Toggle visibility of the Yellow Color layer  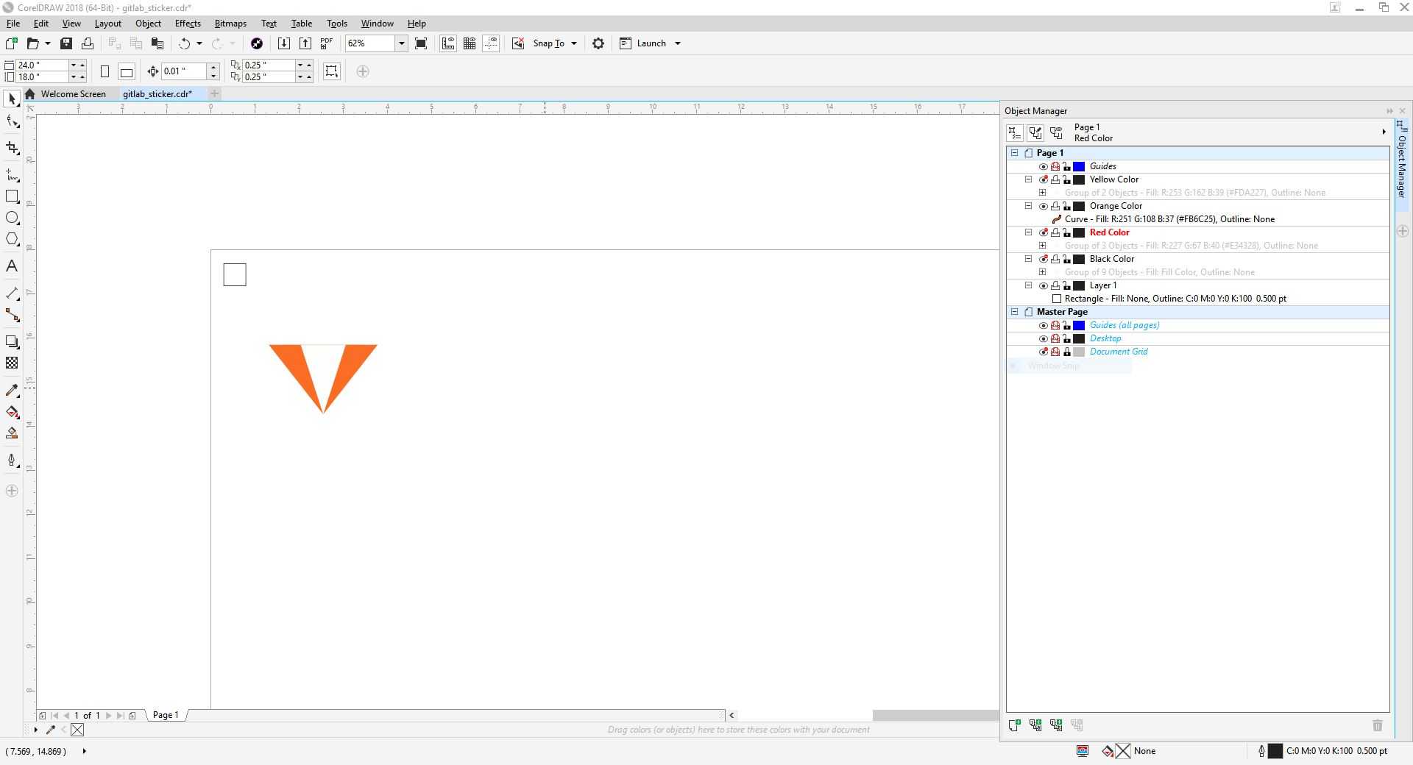tap(1043, 179)
